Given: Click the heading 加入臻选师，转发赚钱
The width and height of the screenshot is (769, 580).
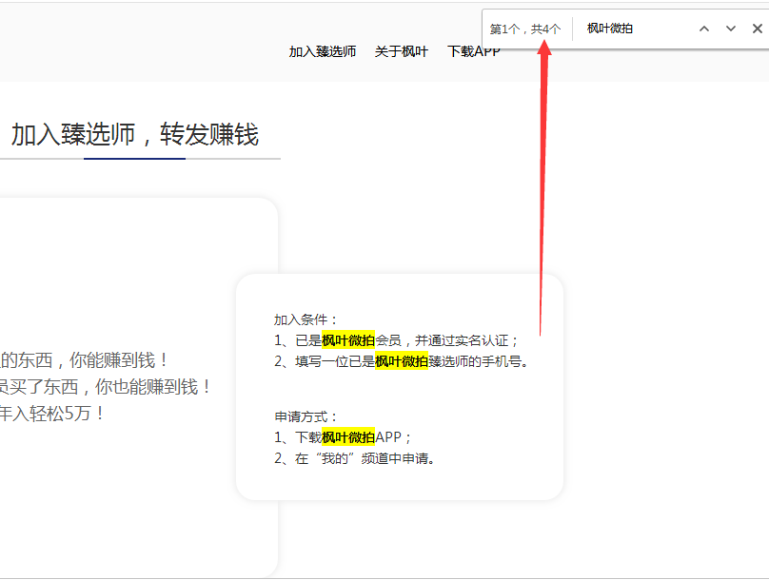Looking at the screenshot, I should [134, 131].
